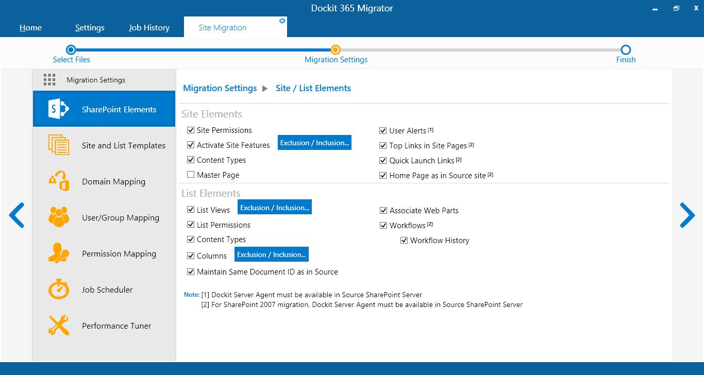Toggle Home Page as in Source site

(x=383, y=175)
